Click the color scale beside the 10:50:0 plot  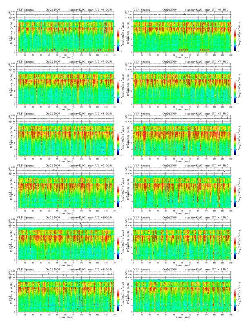235,248
